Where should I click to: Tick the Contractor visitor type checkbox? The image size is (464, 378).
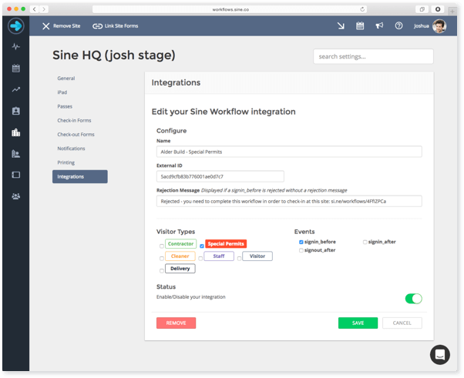(162, 246)
